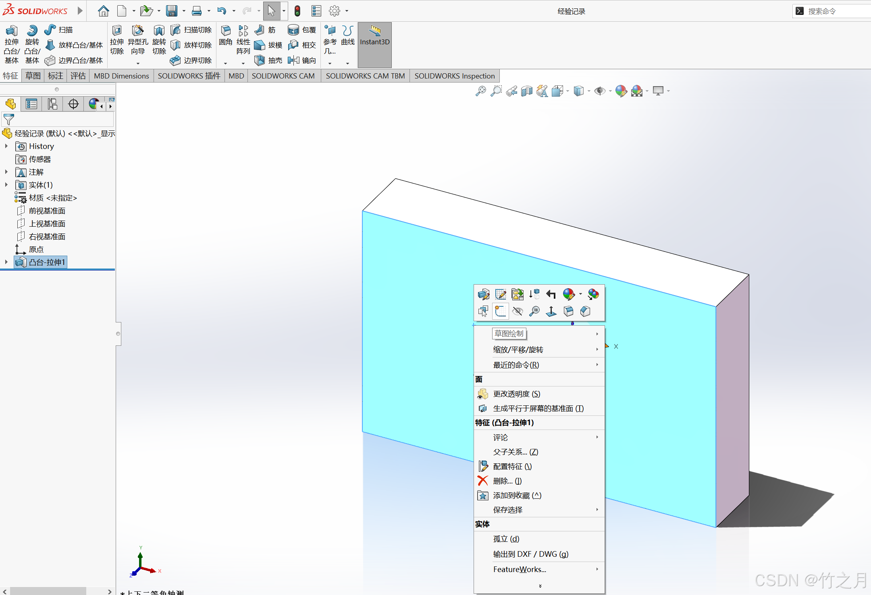Select 孤立 (Isolate) menu entry
This screenshot has width=871, height=595.
506,539
